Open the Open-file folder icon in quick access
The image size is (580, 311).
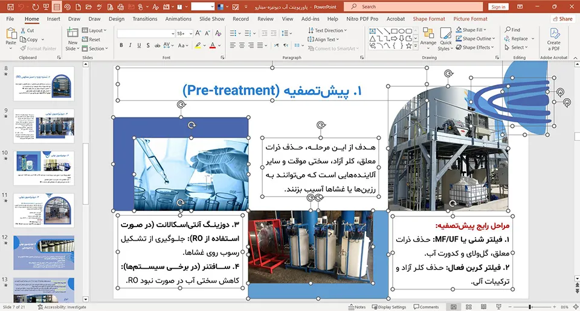pyautogui.click(x=88, y=7)
